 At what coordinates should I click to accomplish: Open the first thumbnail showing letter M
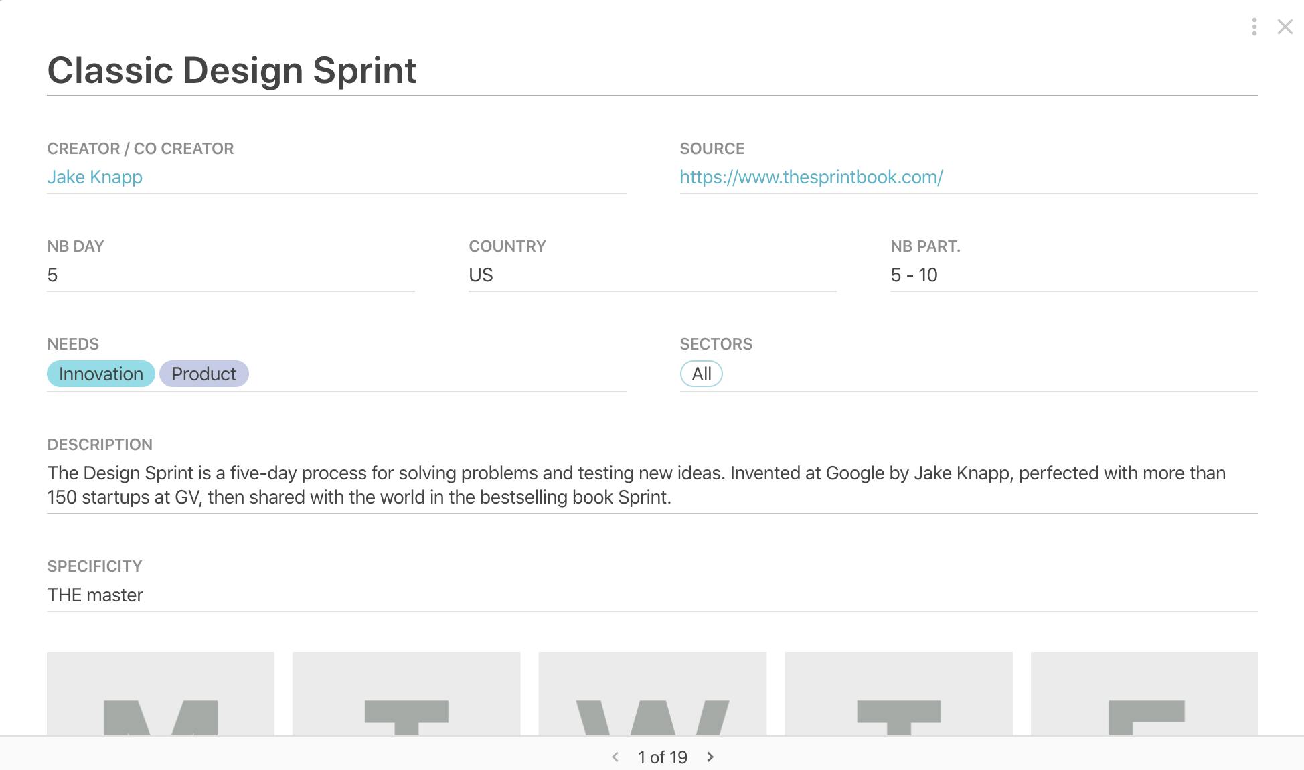pos(161,694)
